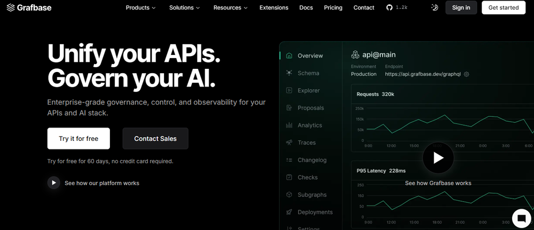Open the Extensions menu item
This screenshot has width=534, height=230.
point(274,7)
